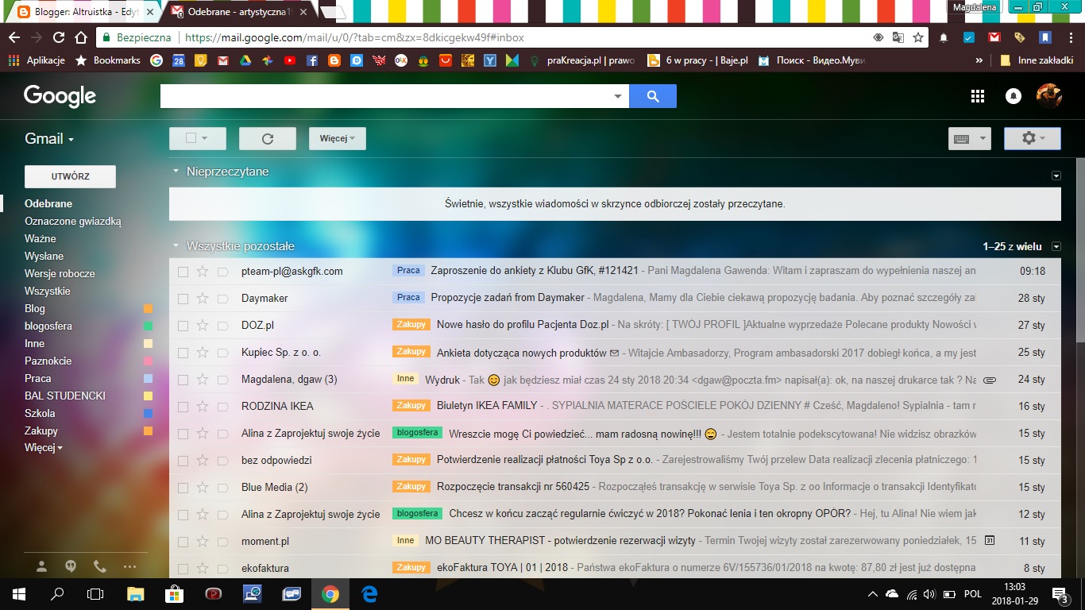The image size is (1085, 610).
Task: Expand the Więcej labels list in sidebar
Action: pyautogui.click(x=43, y=448)
